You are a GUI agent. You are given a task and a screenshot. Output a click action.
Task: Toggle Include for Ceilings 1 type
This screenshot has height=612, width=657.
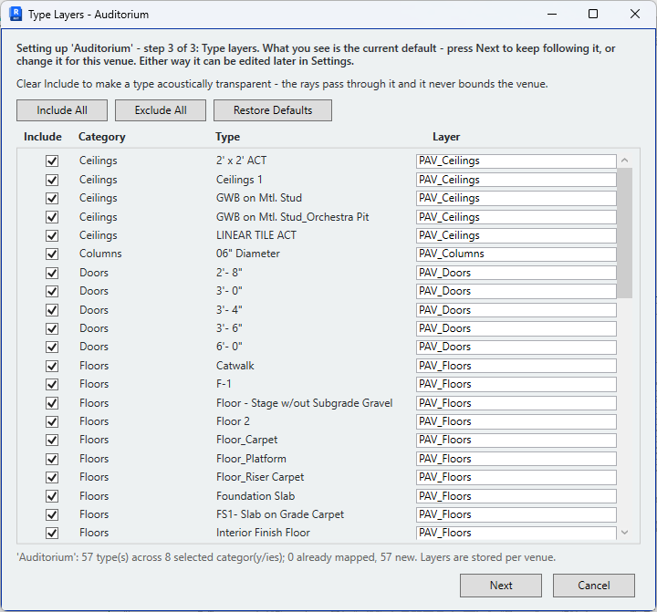pyautogui.click(x=52, y=180)
